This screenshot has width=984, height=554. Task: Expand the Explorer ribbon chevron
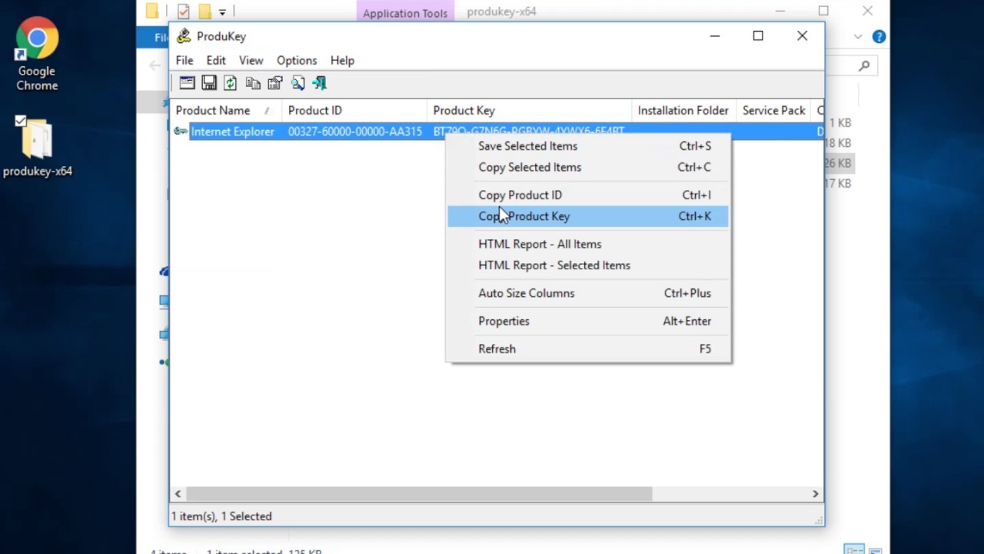click(858, 37)
